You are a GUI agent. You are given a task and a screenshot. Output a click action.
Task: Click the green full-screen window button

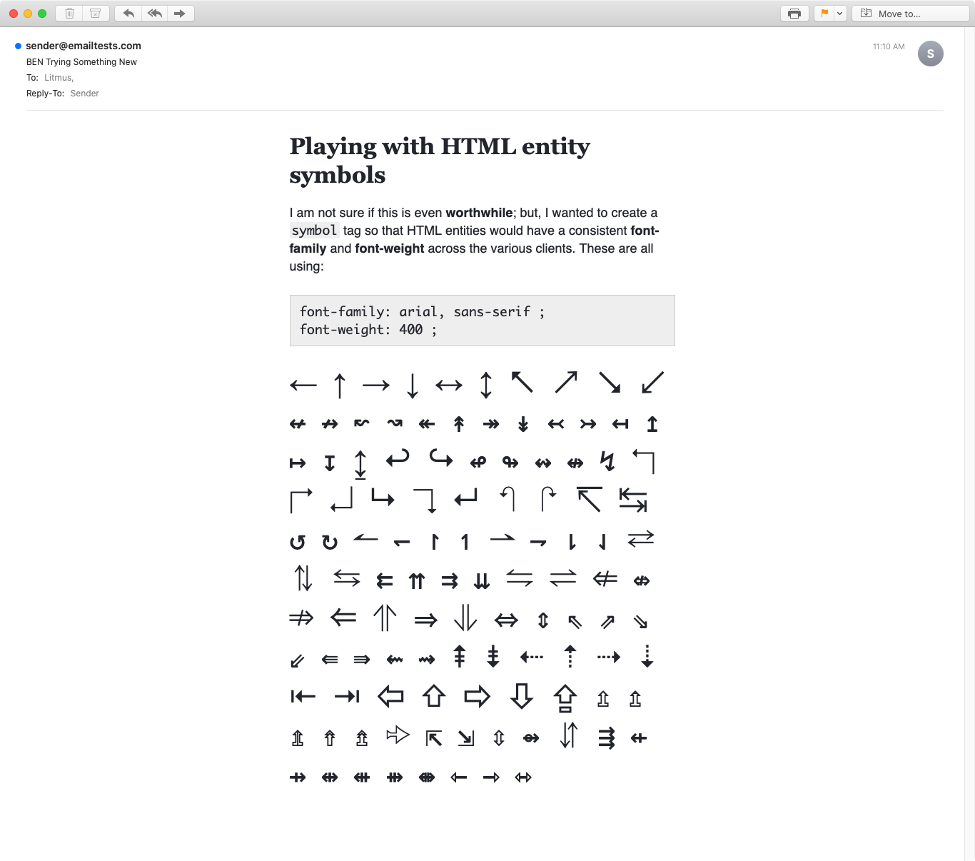click(42, 14)
